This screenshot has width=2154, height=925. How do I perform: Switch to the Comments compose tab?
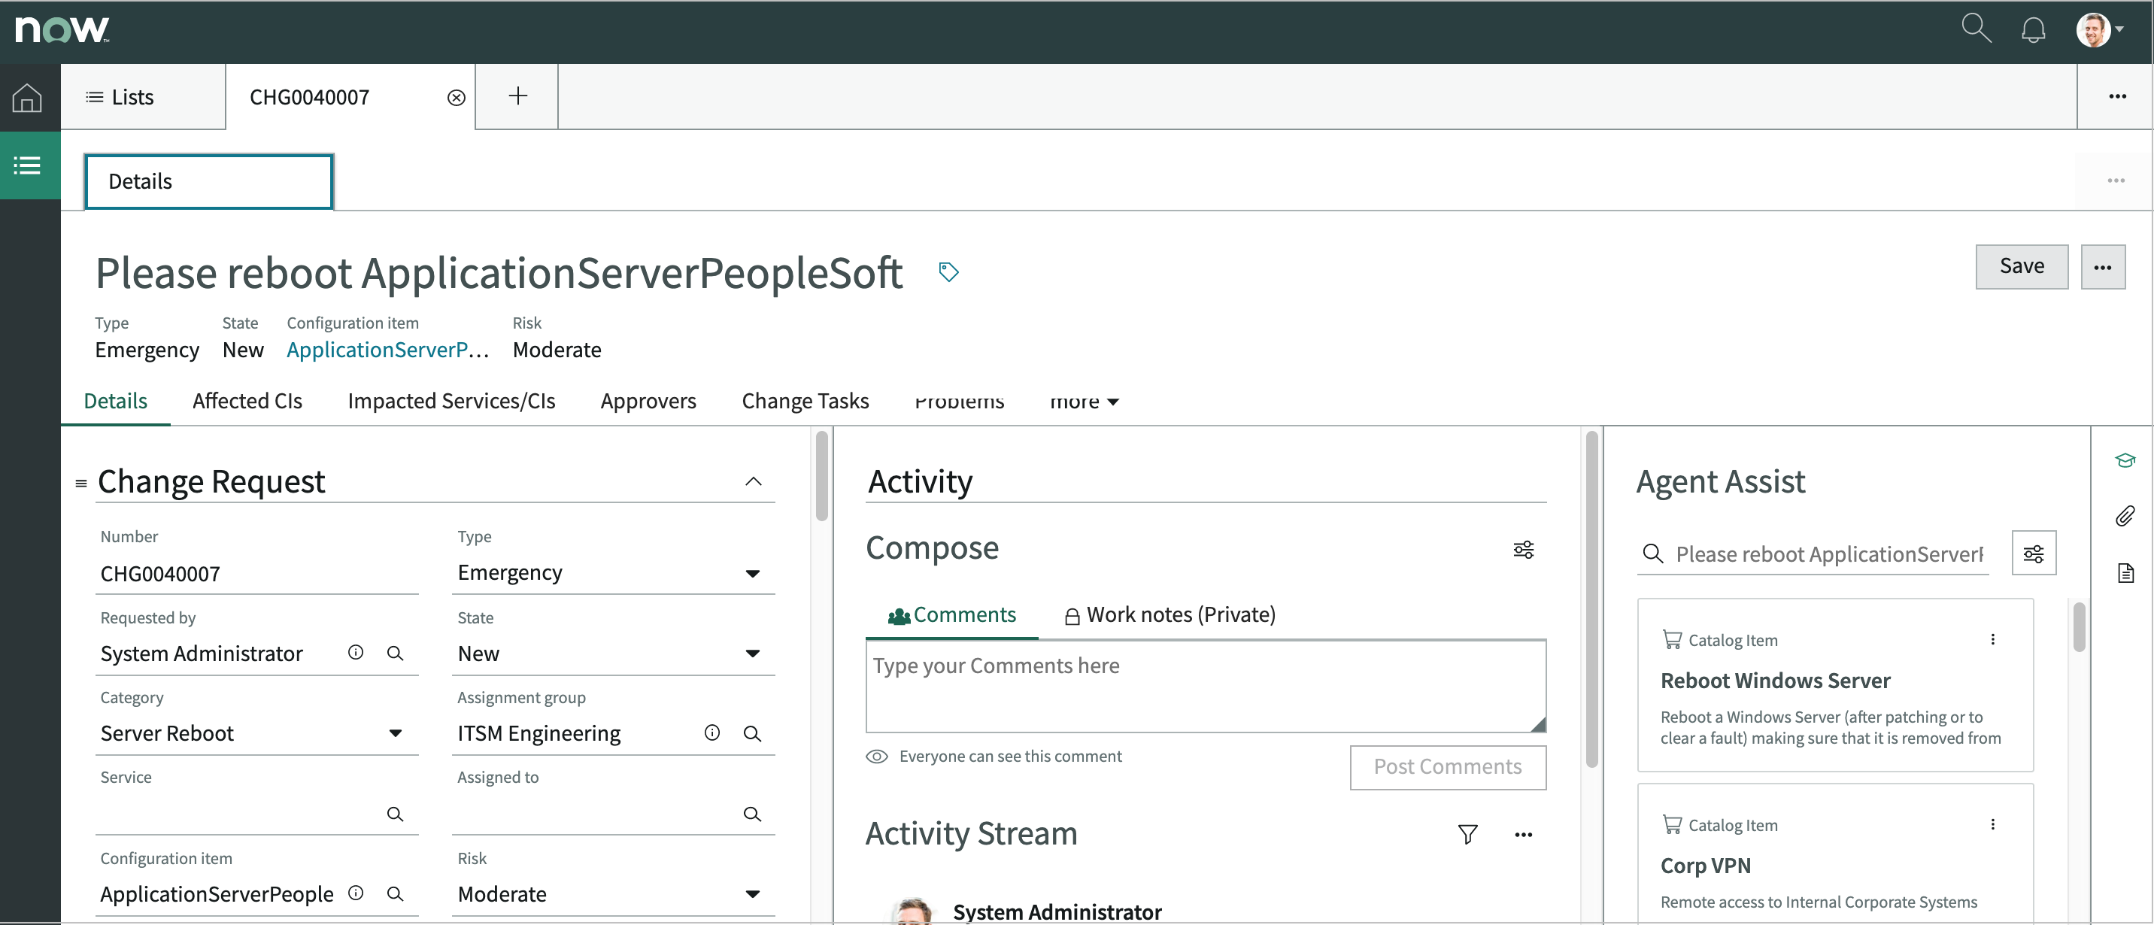pyautogui.click(x=952, y=614)
